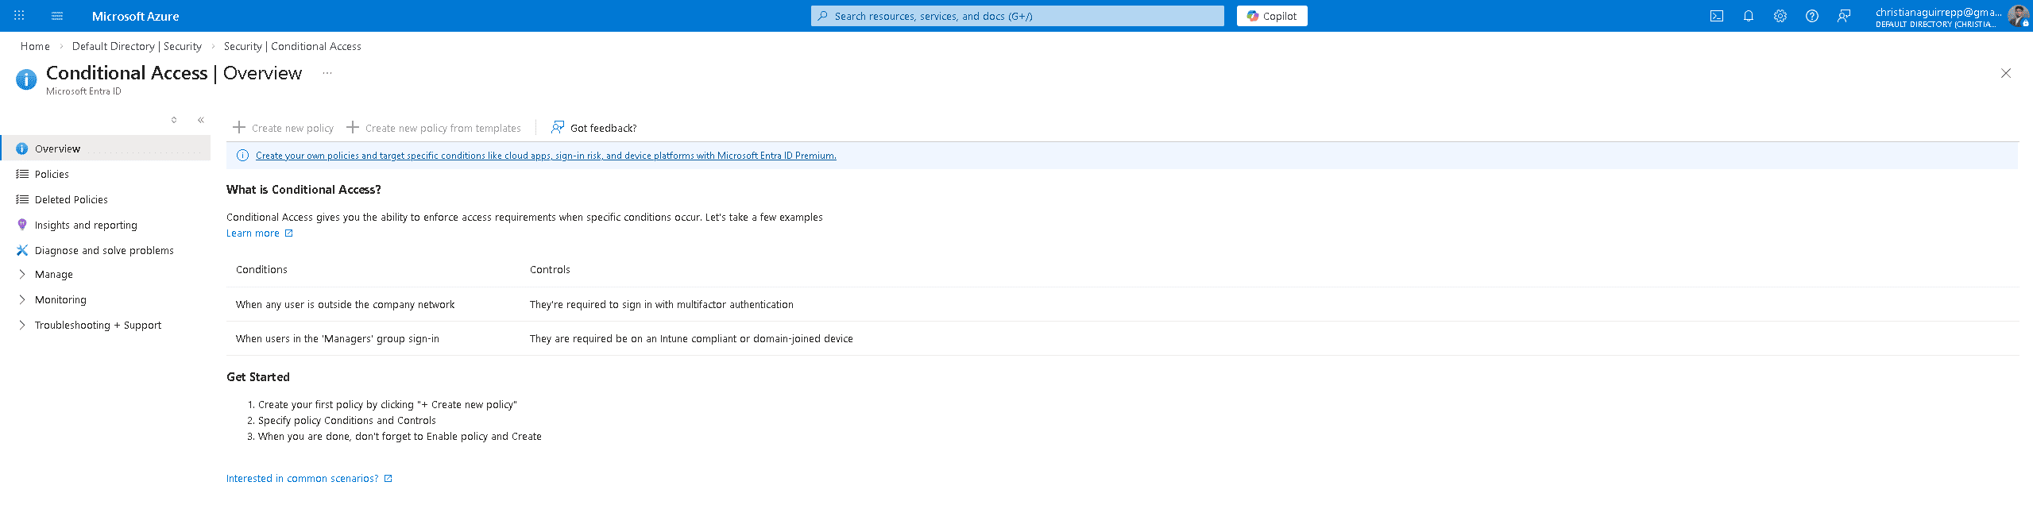Open Interested in common scenarios? link
The width and height of the screenshot is (2033, 505).
pyautogui.click(x=310, y=479)
